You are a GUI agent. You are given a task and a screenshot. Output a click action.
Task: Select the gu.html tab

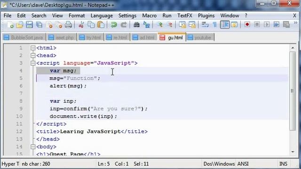pyautogui.click(x=172, y=37)
